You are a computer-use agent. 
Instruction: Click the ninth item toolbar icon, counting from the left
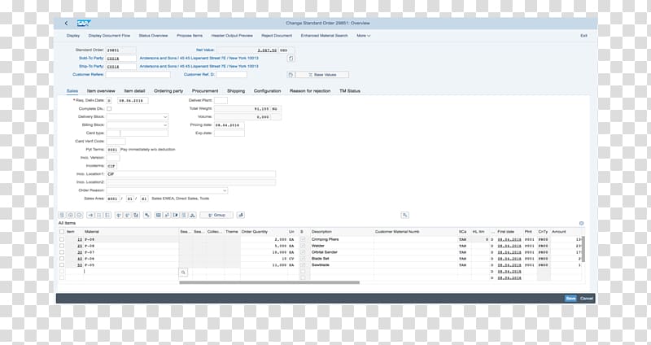(136, 215)
